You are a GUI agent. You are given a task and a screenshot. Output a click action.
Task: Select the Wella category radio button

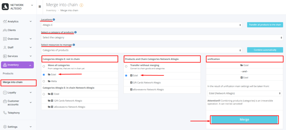(x=44, y=81)
